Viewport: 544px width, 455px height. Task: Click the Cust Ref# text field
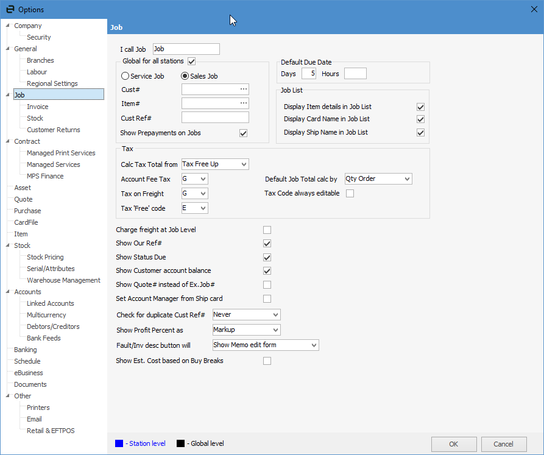coord(215,118)
